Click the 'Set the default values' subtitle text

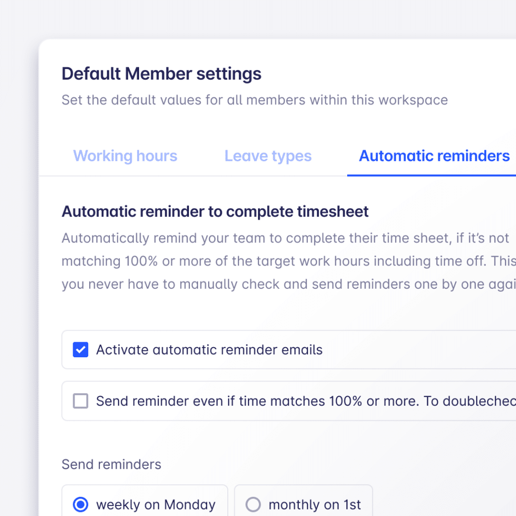point(254,100)
